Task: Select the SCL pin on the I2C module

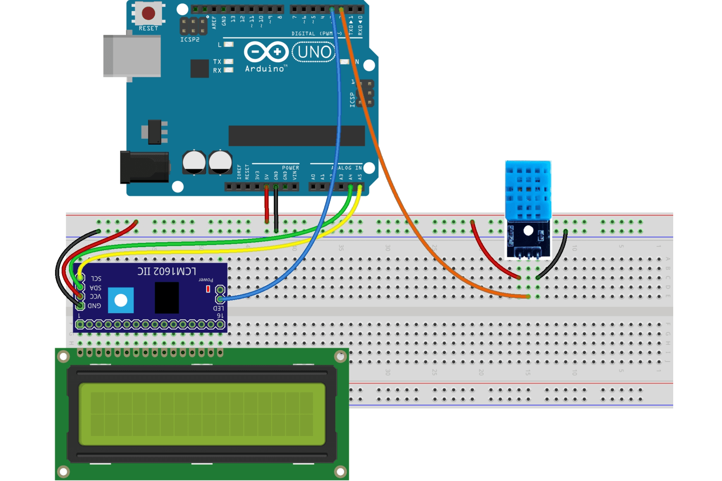Action: 80,278
